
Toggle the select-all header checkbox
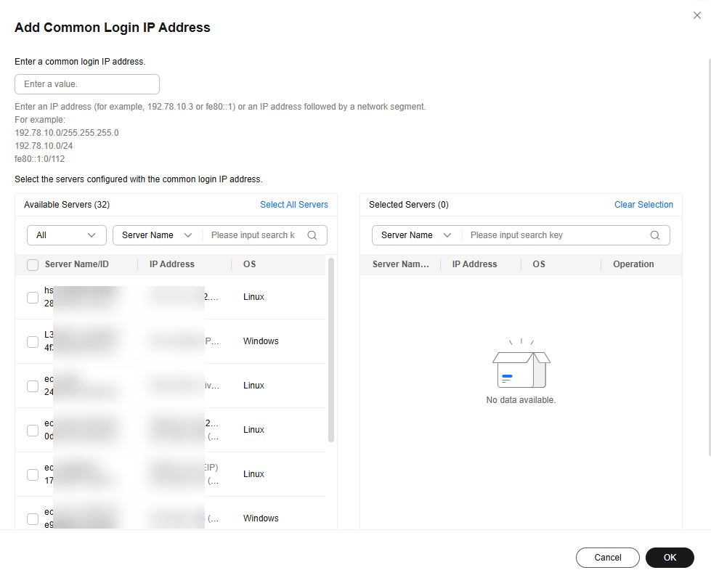click(x=33, y=265)
